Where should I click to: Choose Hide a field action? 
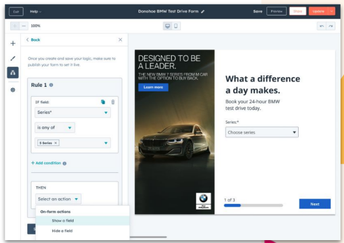(83, 231)
